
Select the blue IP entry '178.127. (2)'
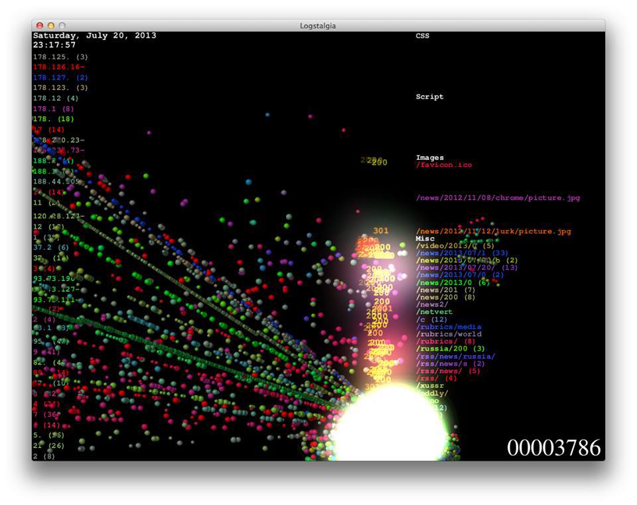pos(60,78)
